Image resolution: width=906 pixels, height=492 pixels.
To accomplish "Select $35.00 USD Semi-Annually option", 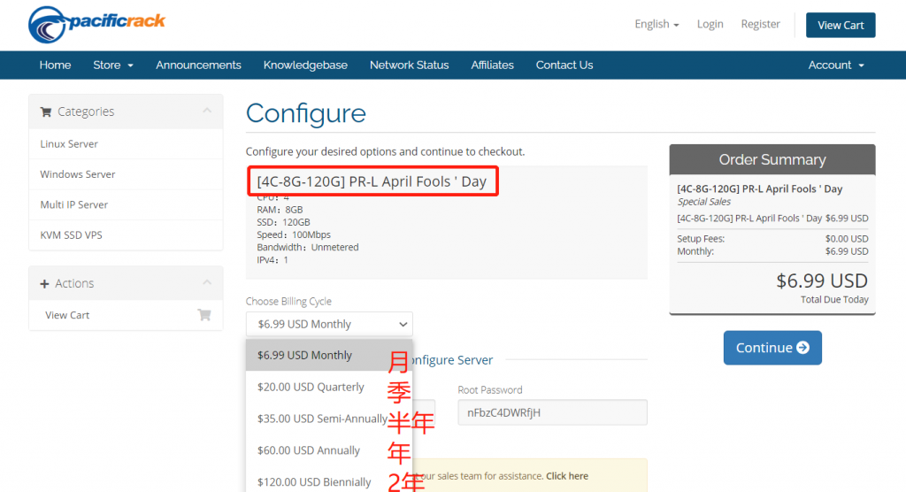I will pyautogui.click(x=329, y=419).
